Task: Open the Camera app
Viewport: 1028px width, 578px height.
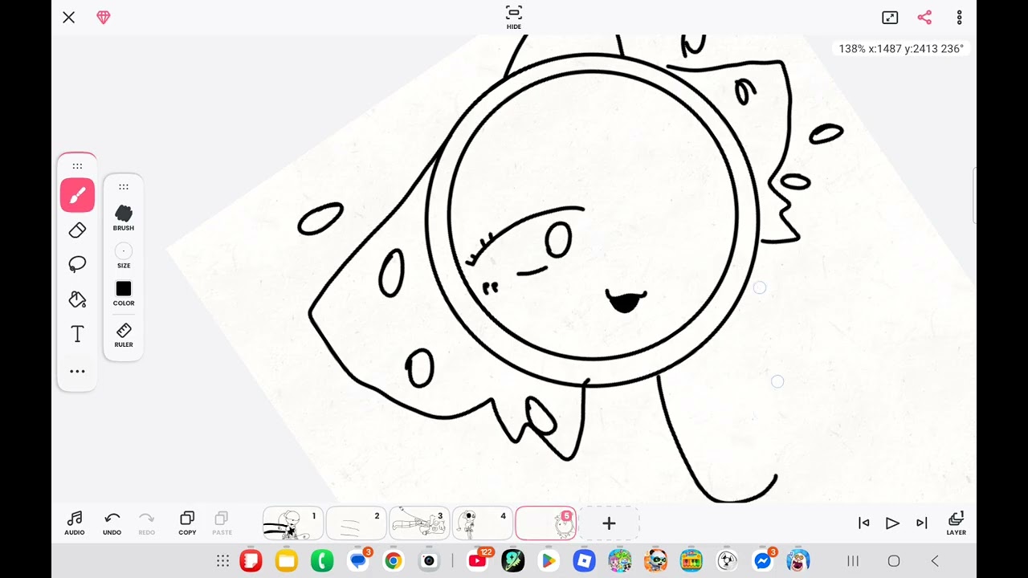Action: click(x=429, y=561)
